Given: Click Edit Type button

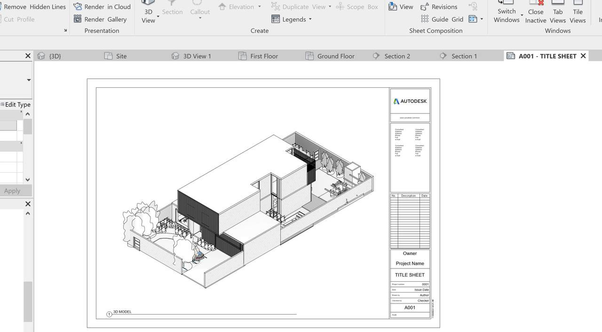Looking at the screenshot, I should click(16, 104).
